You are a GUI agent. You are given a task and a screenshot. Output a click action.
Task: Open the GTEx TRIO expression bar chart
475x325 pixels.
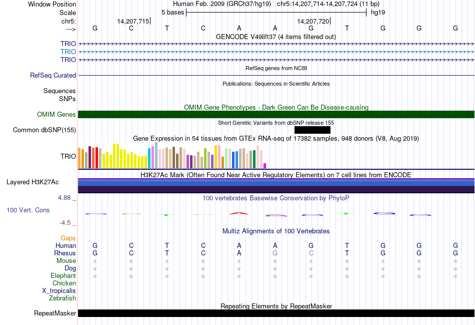[172, 155]
